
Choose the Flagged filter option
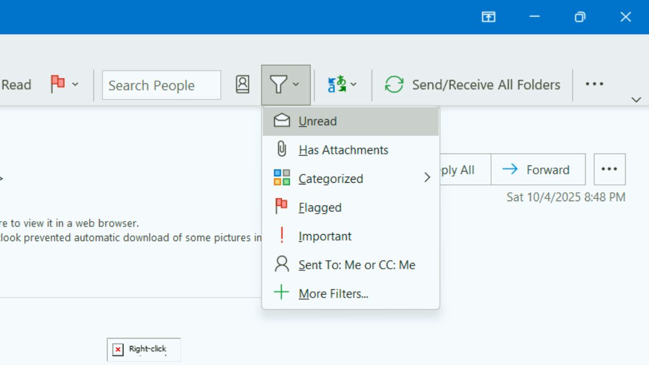click(x=320, y=207)
